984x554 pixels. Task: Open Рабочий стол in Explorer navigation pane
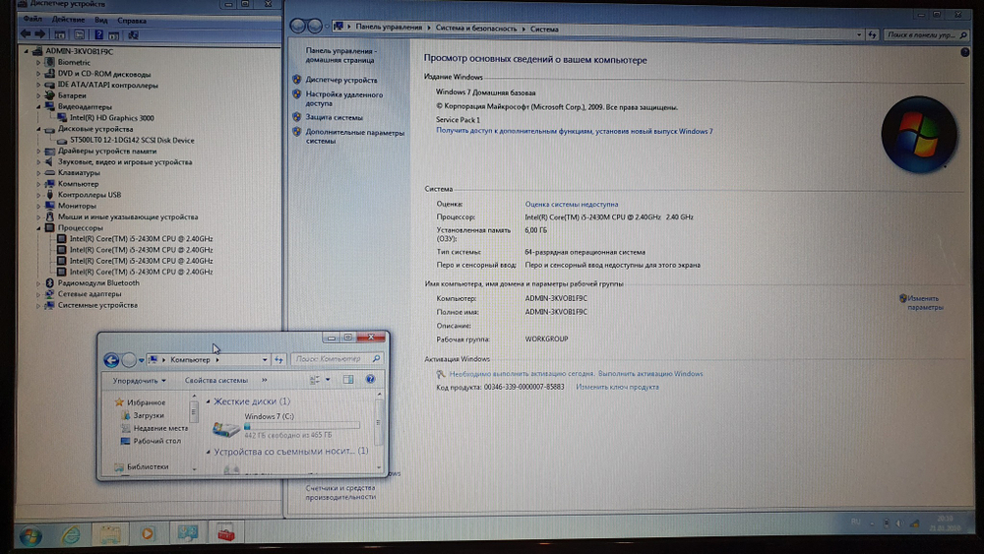coord(156,441)
